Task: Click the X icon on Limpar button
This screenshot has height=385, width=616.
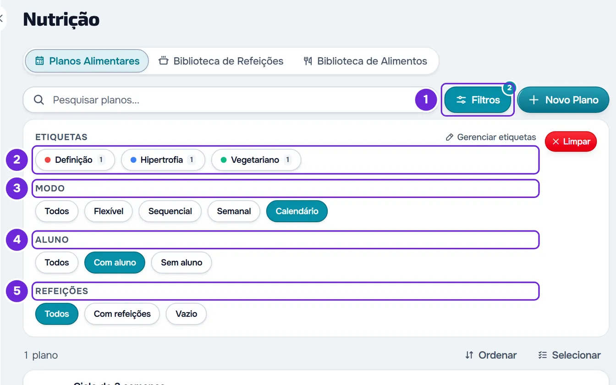Action: click(556, 142)
